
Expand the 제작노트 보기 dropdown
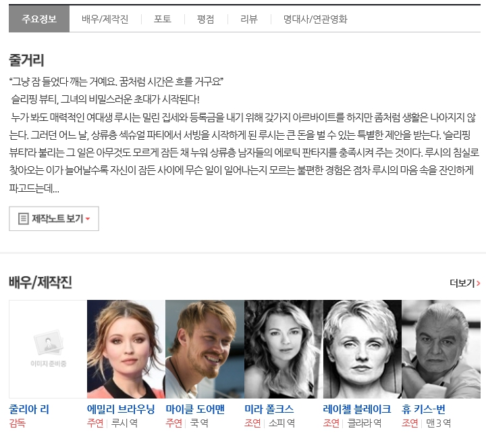(54, 219)
